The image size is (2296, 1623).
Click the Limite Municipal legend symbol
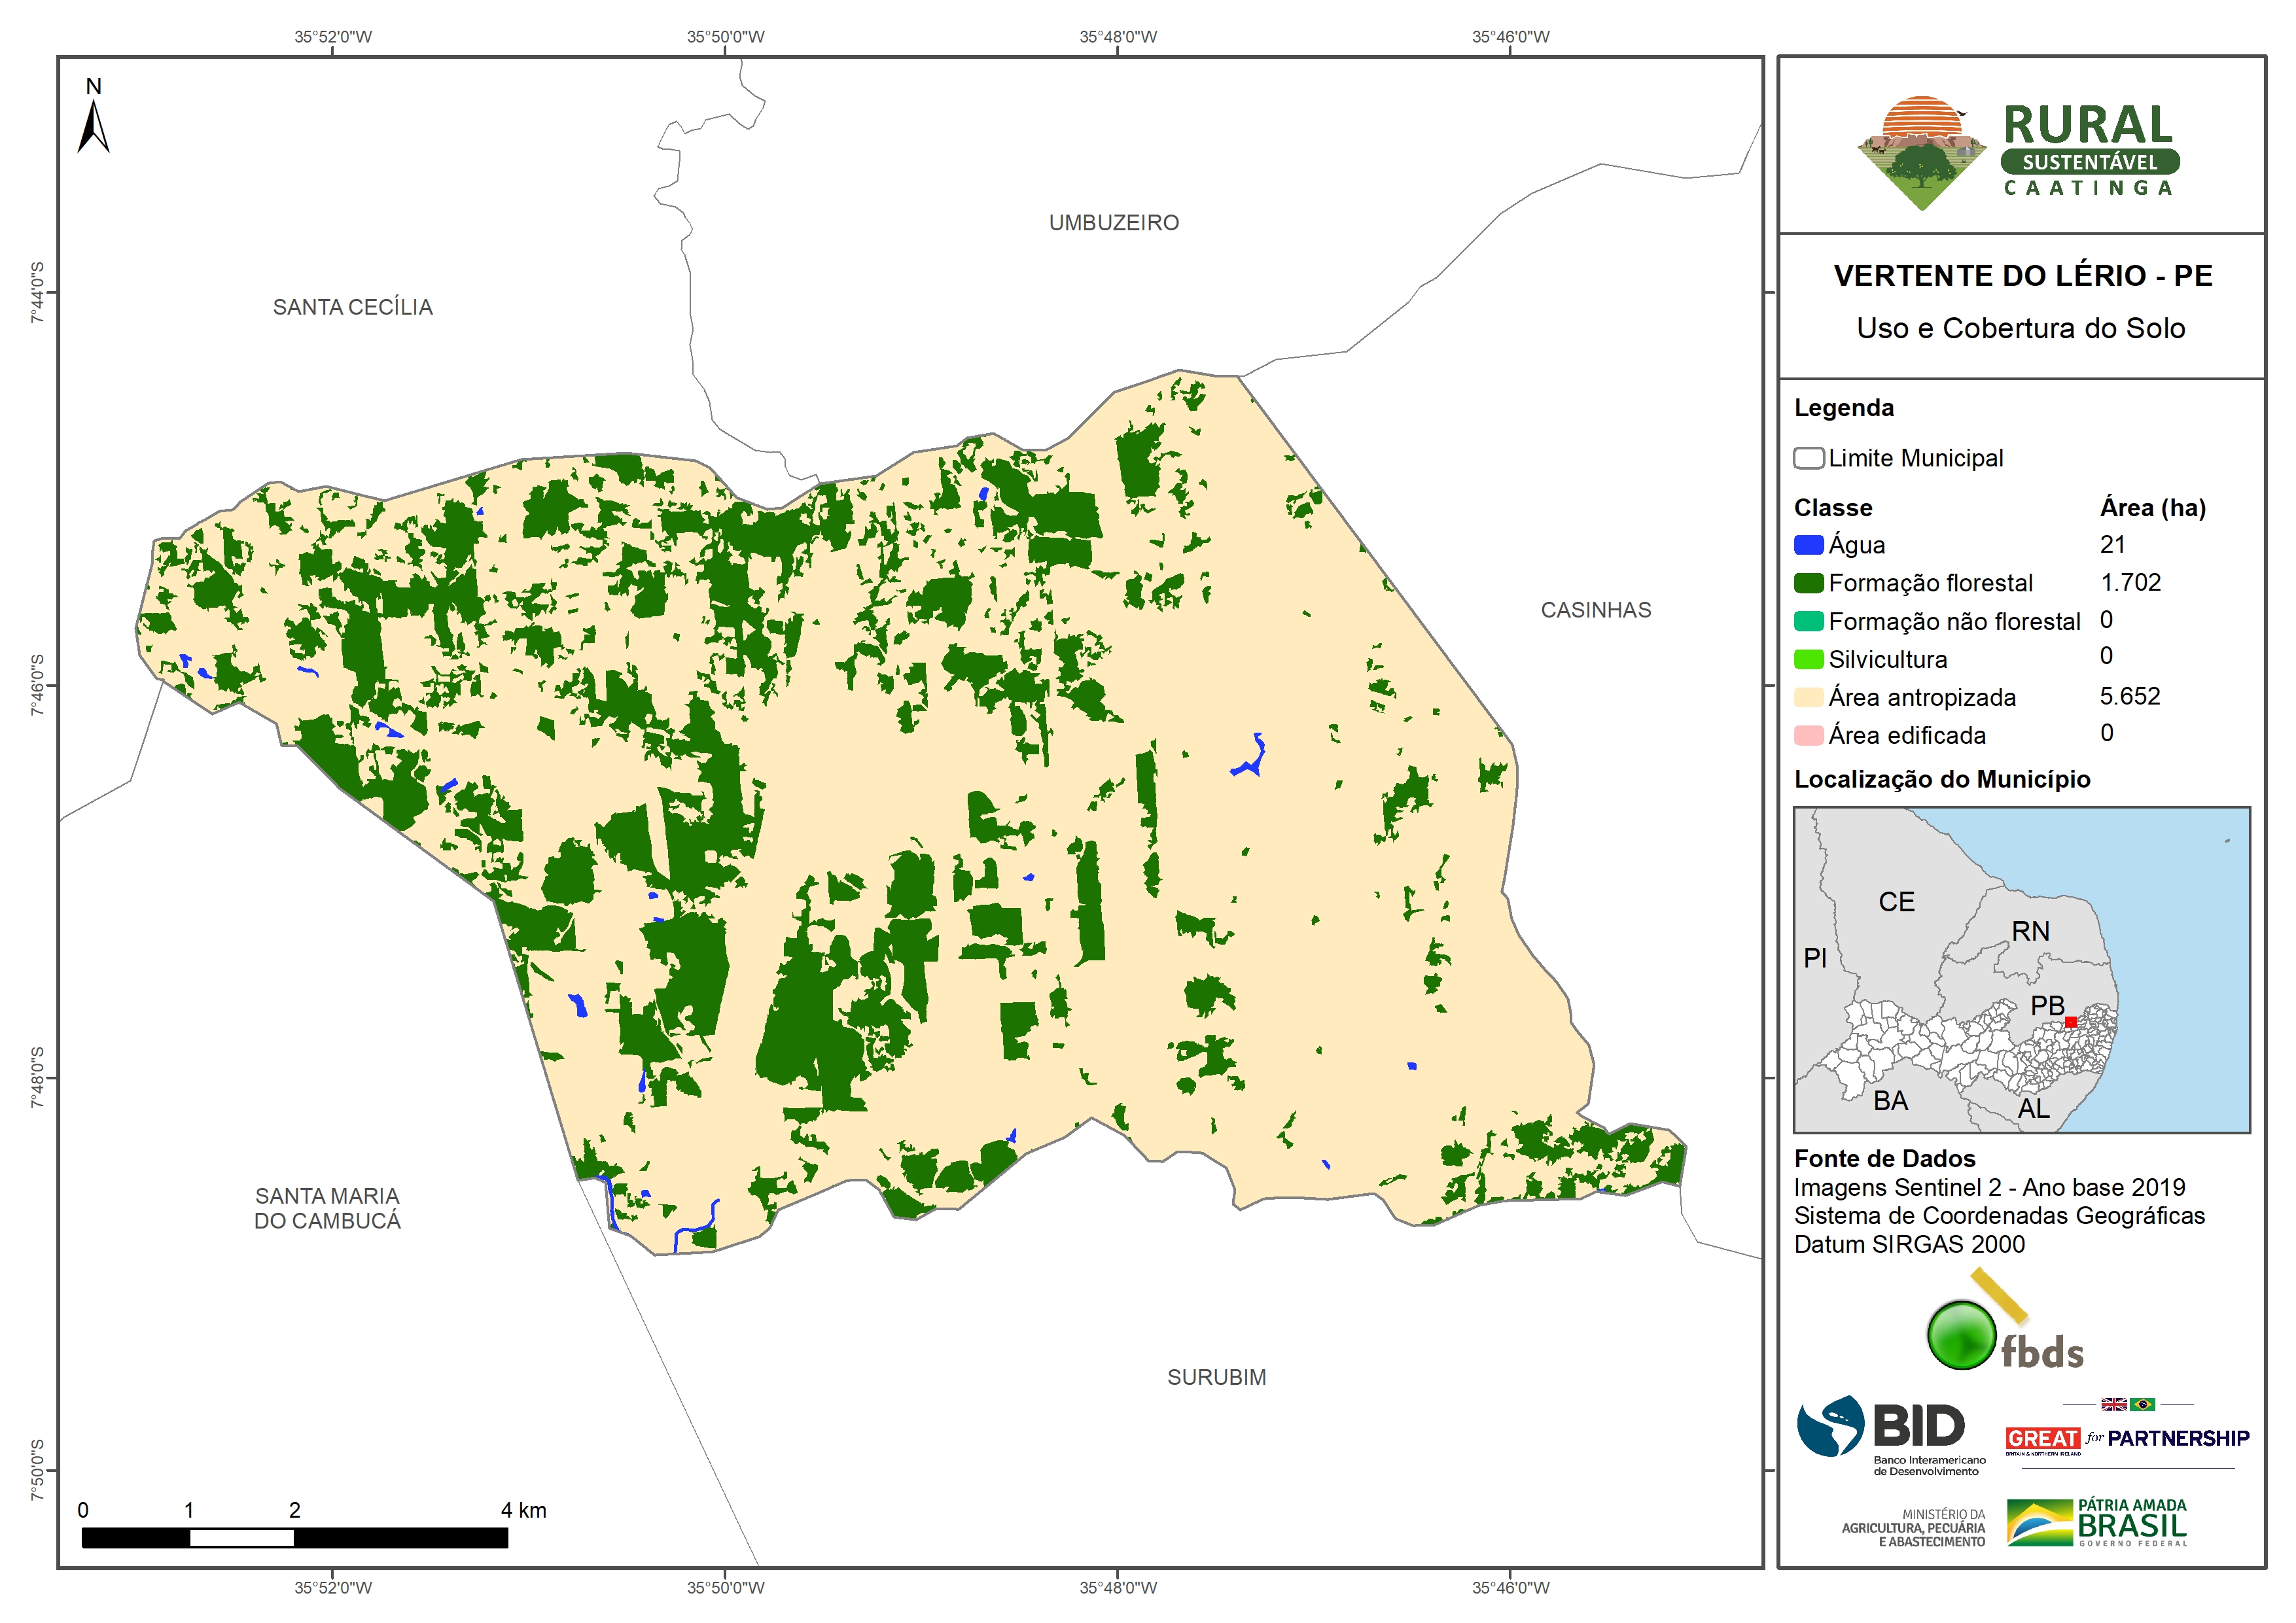point(1808,458)
